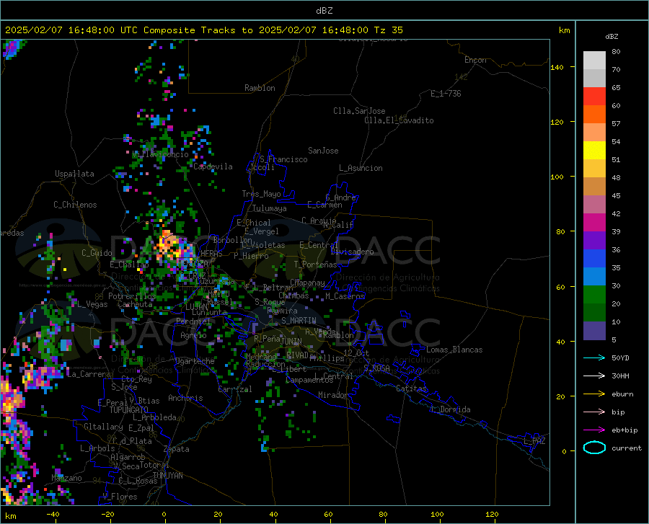649x524 pixels.
Task: Click the 'M_Caseros' map label
Action: tap(345, 296)
